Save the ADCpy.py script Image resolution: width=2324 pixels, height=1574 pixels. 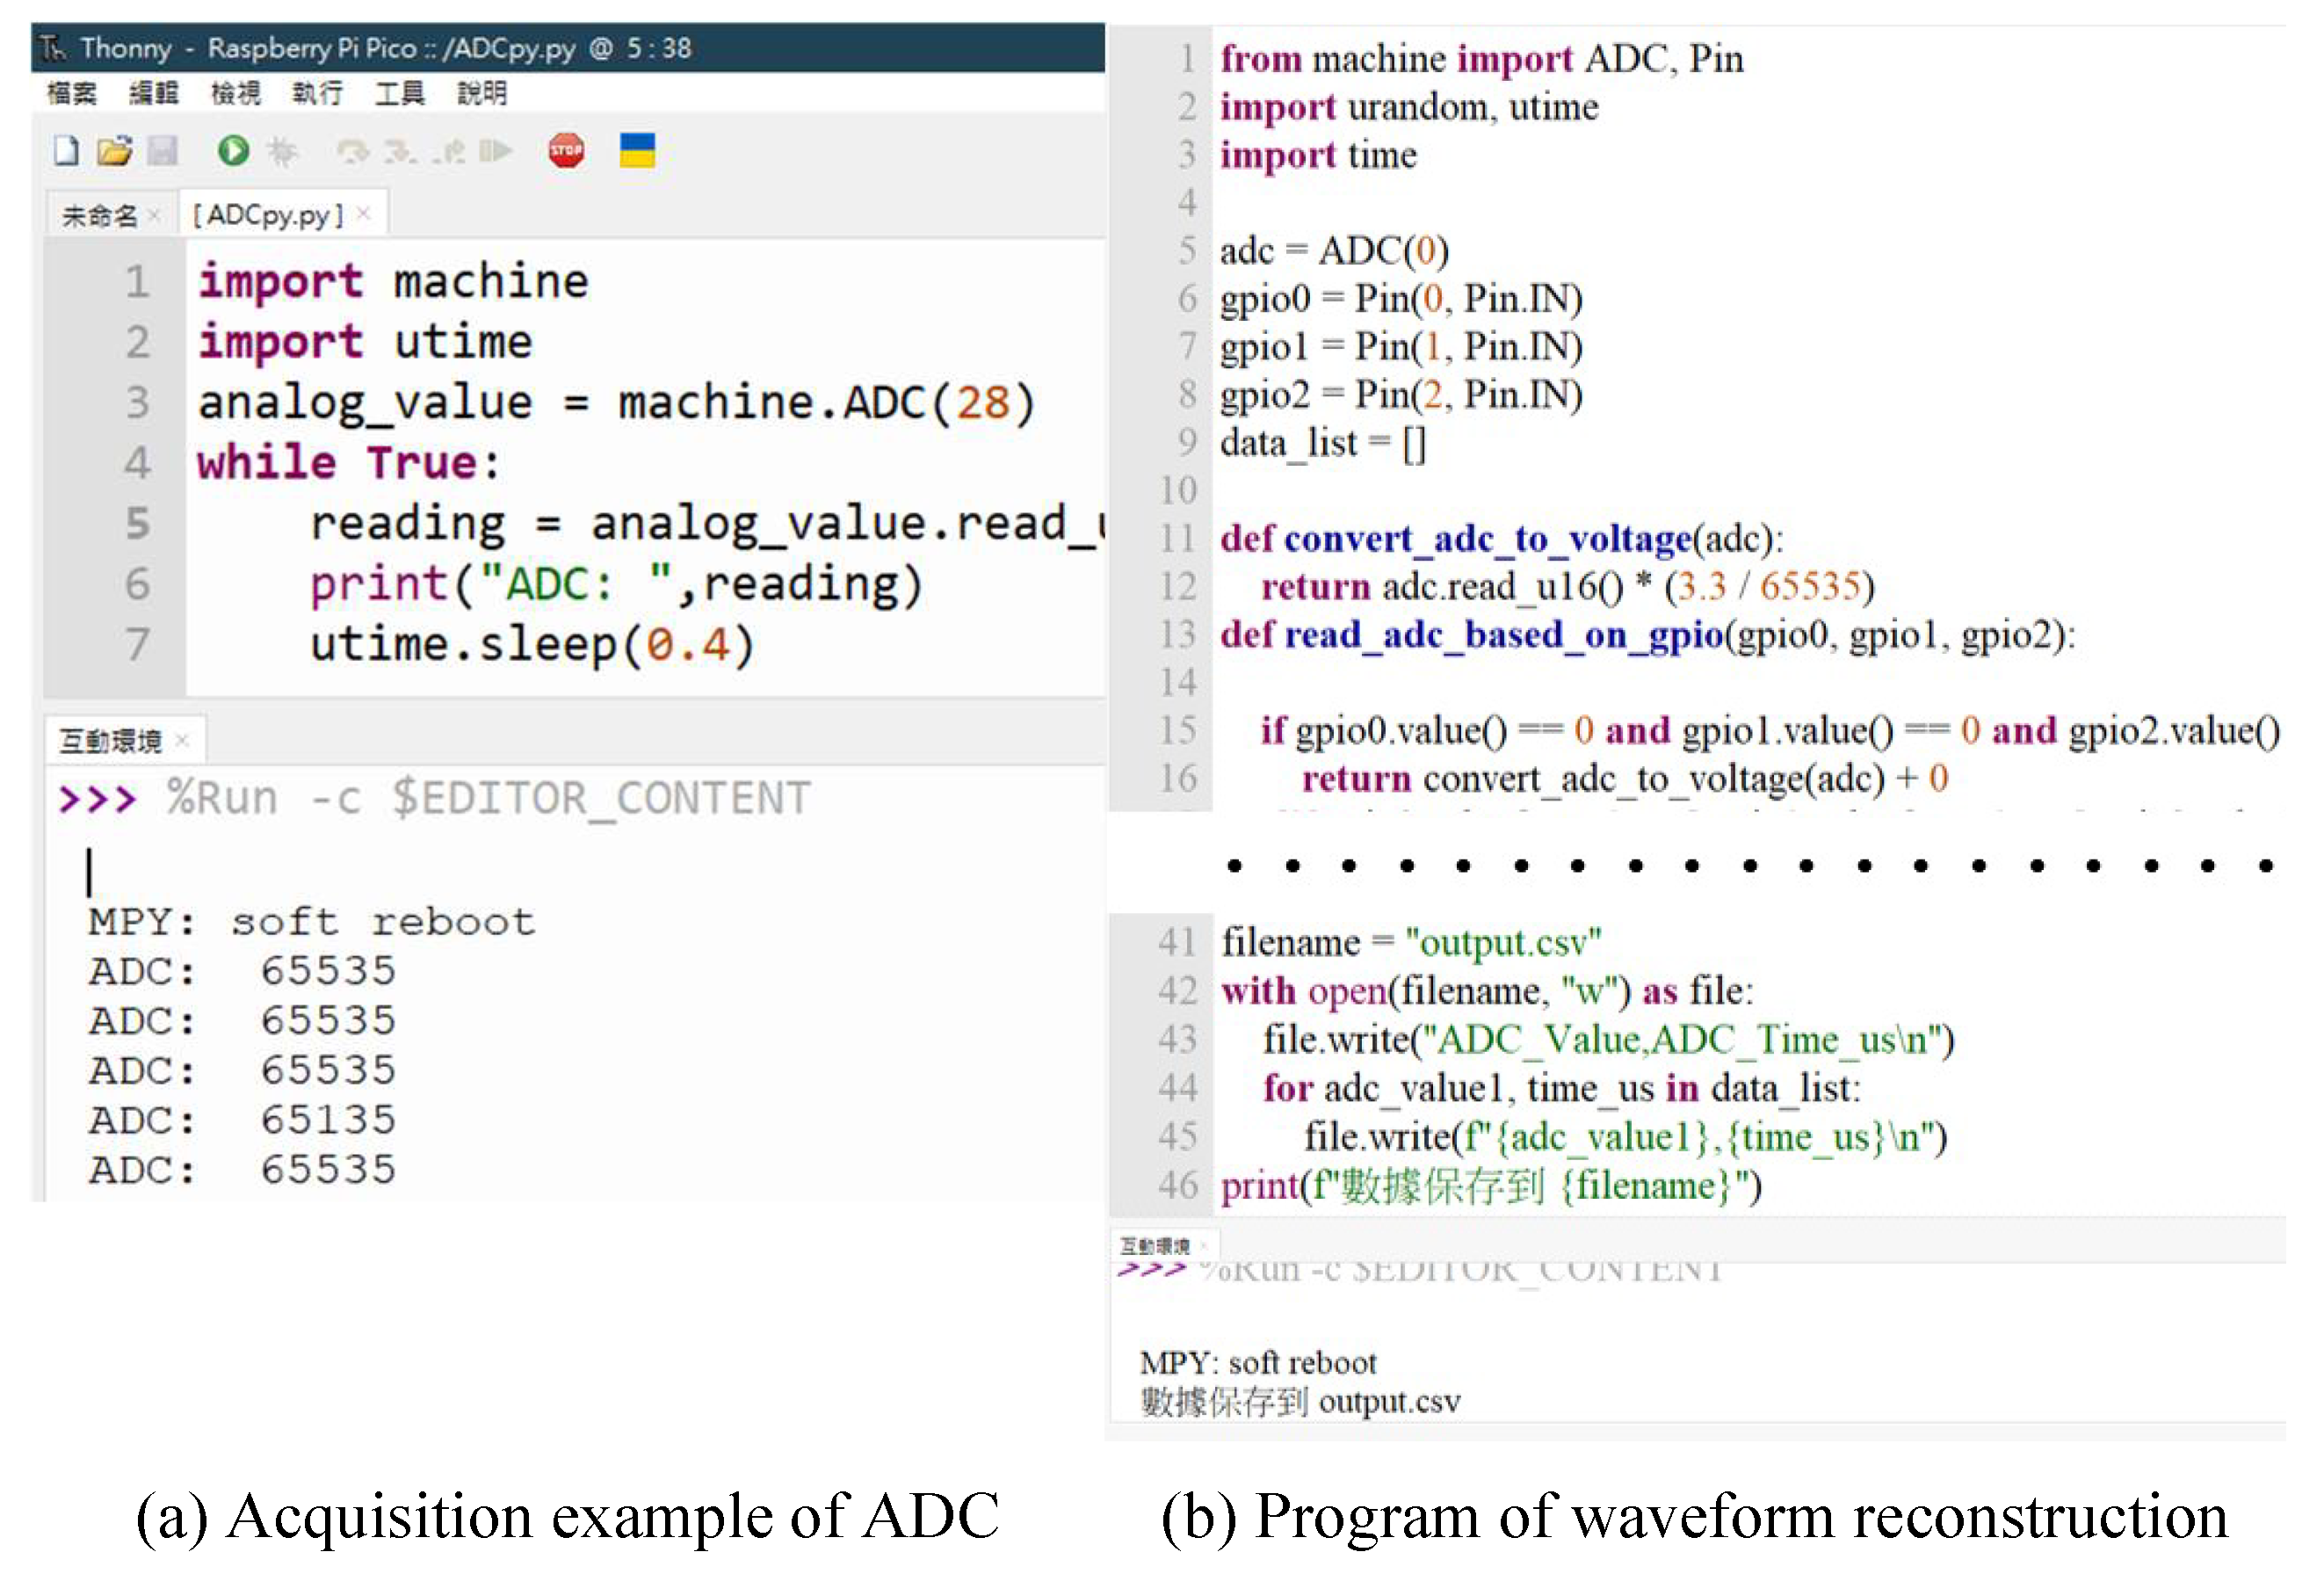(163, 150)
